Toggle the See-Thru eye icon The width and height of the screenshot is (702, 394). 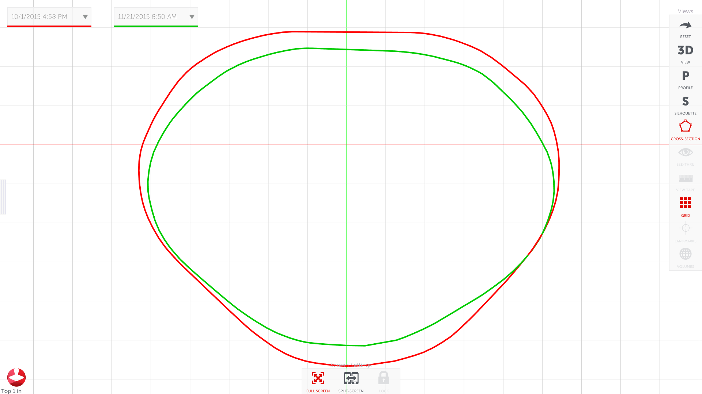[685, 152]
